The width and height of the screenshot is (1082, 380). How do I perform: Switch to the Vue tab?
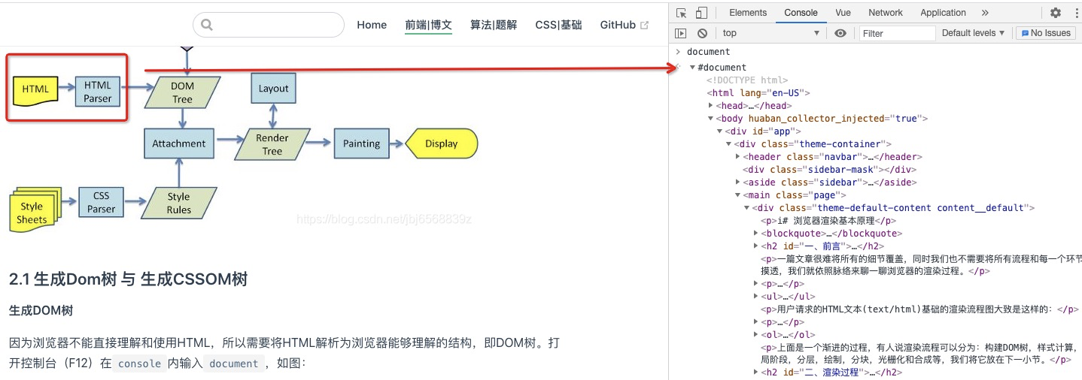point(843,13)
